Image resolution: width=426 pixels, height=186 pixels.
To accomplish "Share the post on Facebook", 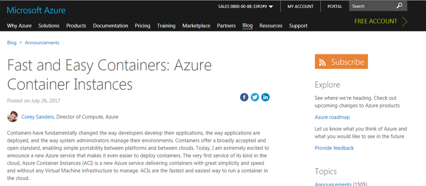I will [244, 97].
